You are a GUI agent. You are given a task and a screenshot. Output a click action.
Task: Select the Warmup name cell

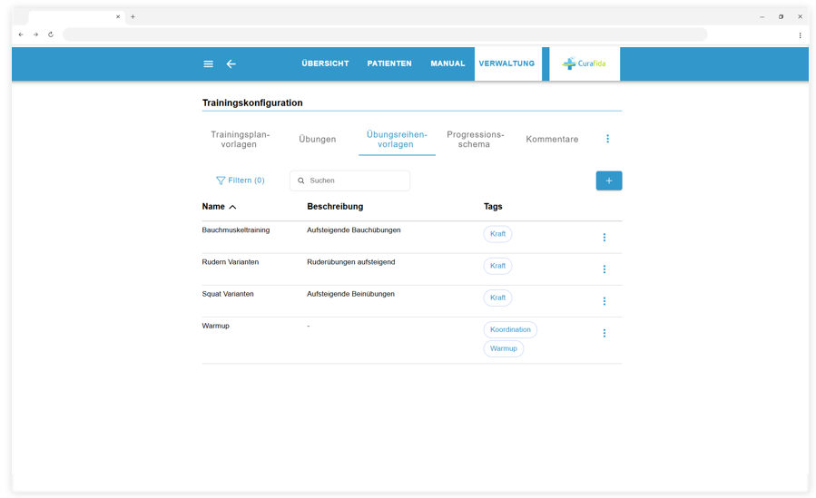pos(215,326)
